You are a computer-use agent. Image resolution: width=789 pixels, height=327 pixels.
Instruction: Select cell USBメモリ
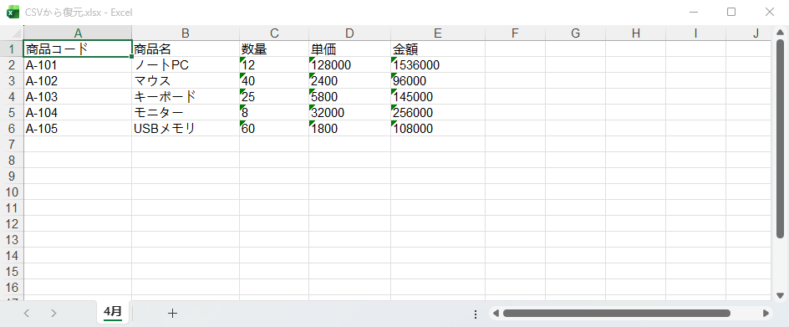click(186, 129)
